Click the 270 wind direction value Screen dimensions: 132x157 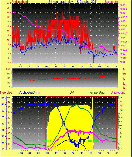coord(8,74)
